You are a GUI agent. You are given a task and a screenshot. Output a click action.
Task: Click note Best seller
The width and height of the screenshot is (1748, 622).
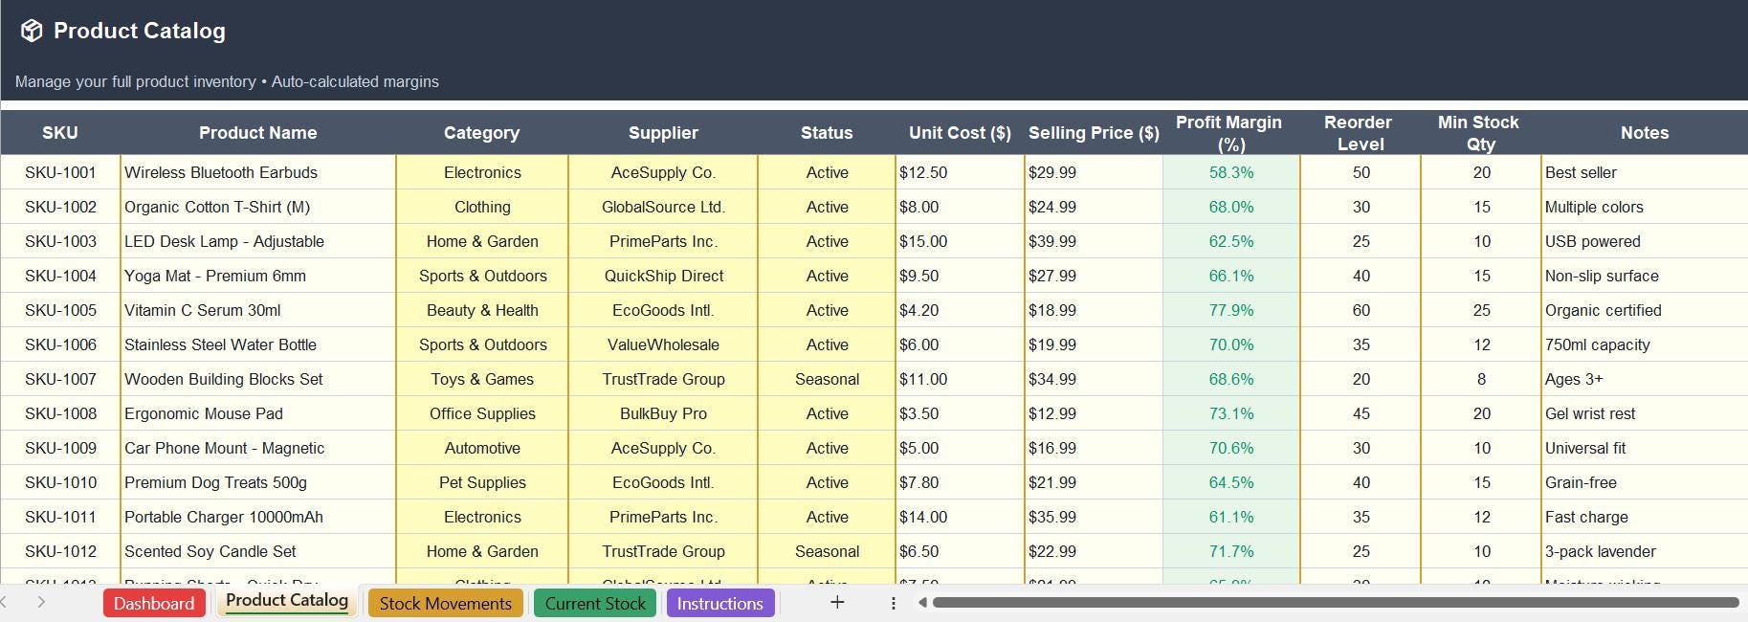1644,172
